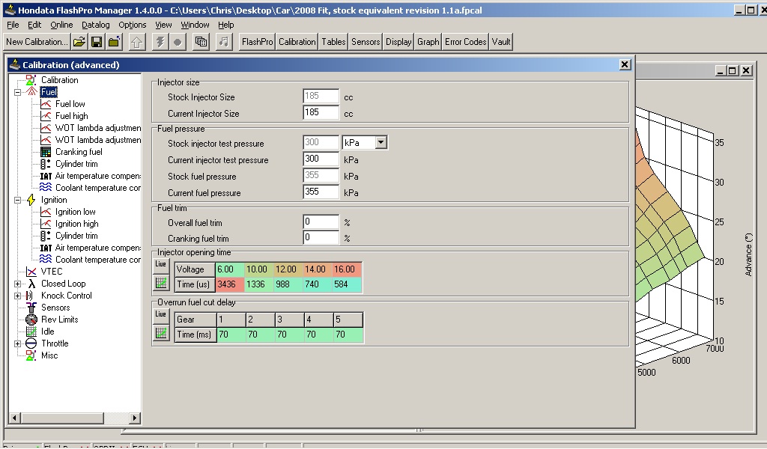The height and width of the screenshot is (449, 767).
Task: Select gear 1 fuel cut delay cell
Action: click(x=231, y=335)
